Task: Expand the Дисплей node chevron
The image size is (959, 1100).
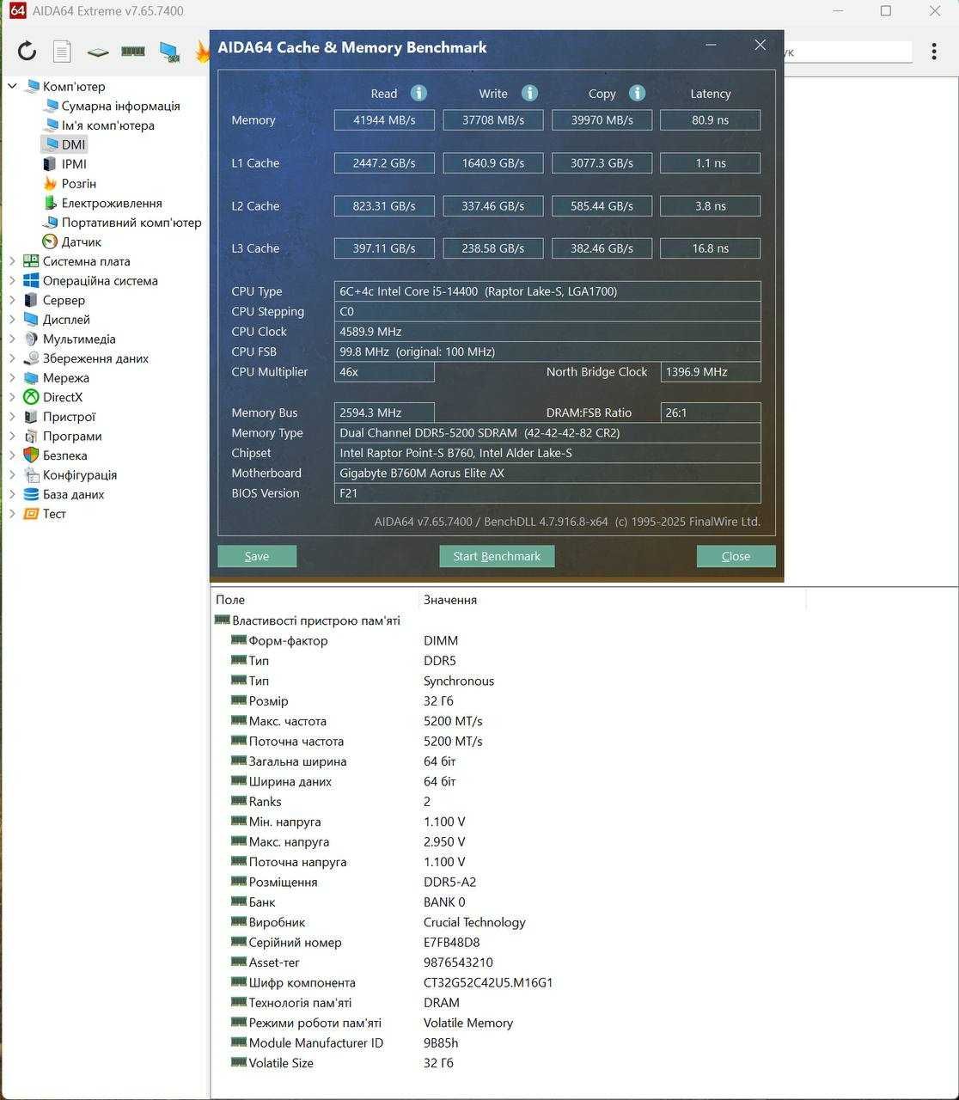Action: (x=13, y=320)
